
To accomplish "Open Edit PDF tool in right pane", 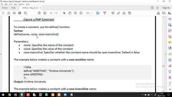I will point(170,31).
